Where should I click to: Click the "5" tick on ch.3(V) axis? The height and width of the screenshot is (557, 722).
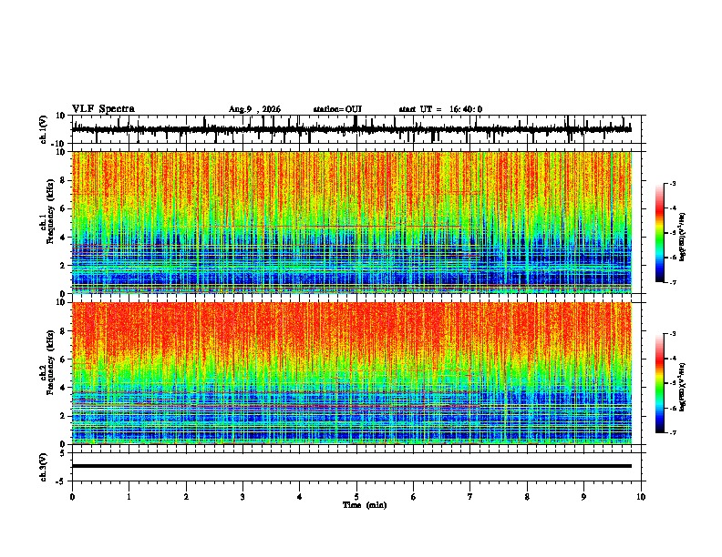point(63,452)
